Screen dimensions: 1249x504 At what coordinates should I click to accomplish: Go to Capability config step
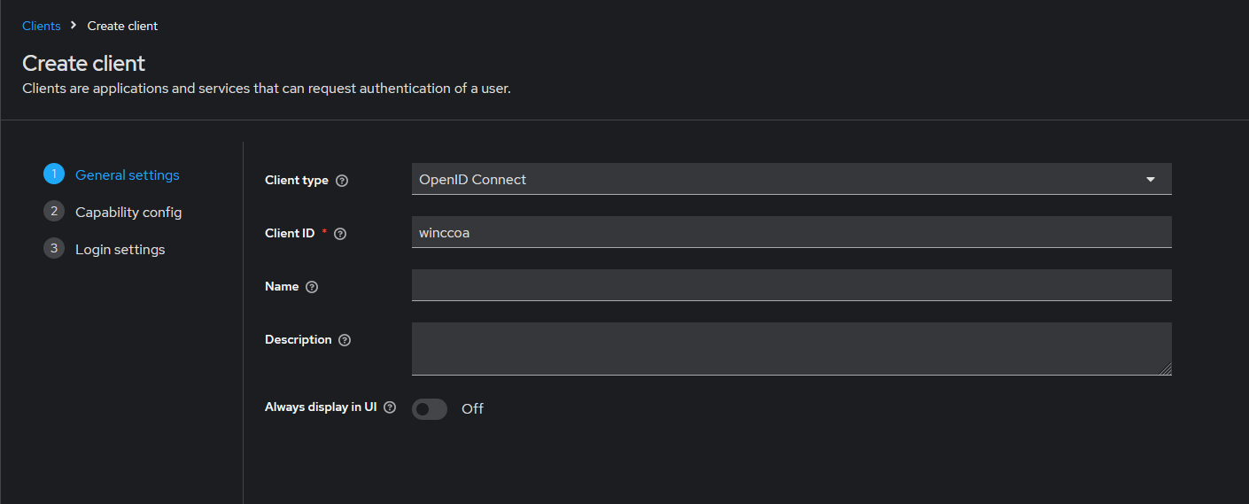tap(128, 213)
